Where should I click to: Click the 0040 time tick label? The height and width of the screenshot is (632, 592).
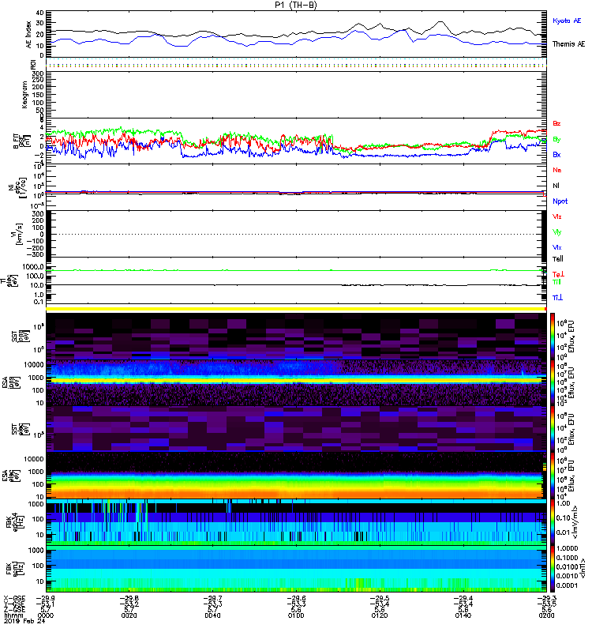click(212, 615)
